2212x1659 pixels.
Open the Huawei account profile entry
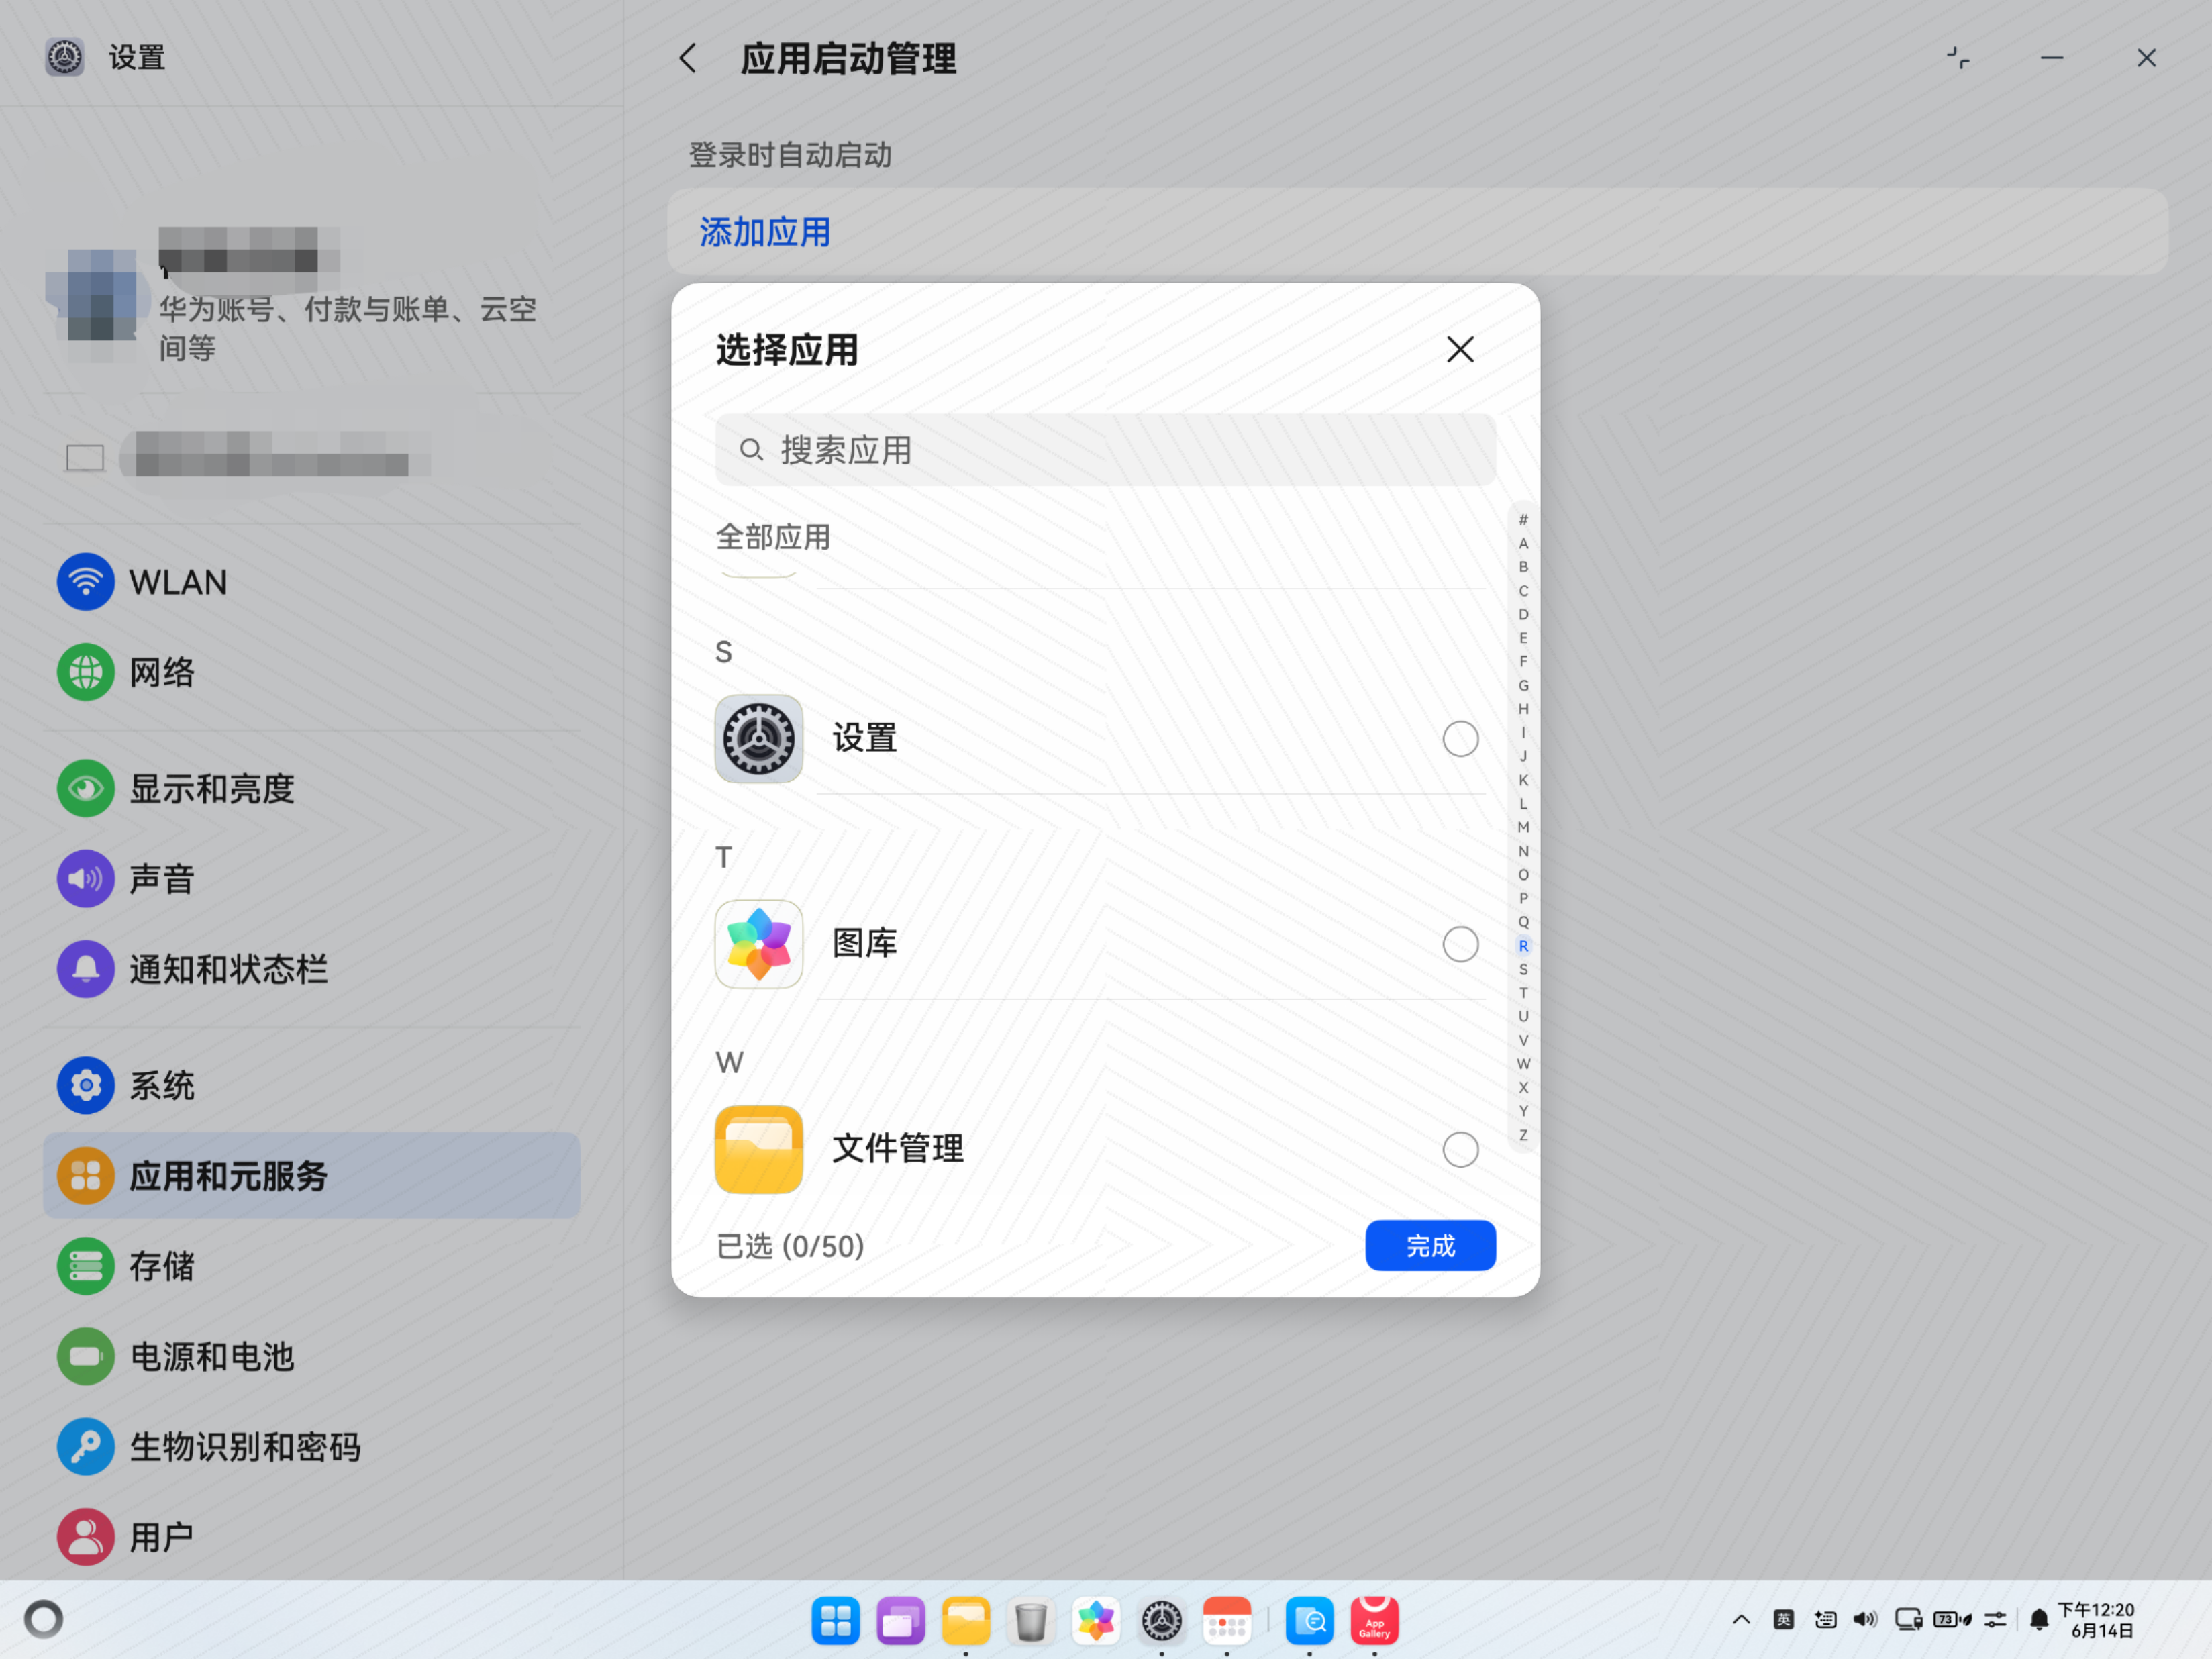(311, 295)
